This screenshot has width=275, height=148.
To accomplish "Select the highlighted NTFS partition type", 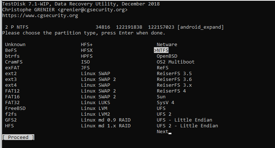I will [x=162, y=50].
